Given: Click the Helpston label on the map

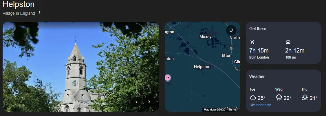Looking at the screenshot, I should [202, 67].
